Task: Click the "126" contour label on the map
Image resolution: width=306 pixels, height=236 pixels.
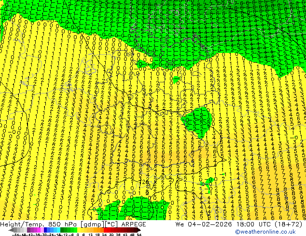Action: (144, 182)
